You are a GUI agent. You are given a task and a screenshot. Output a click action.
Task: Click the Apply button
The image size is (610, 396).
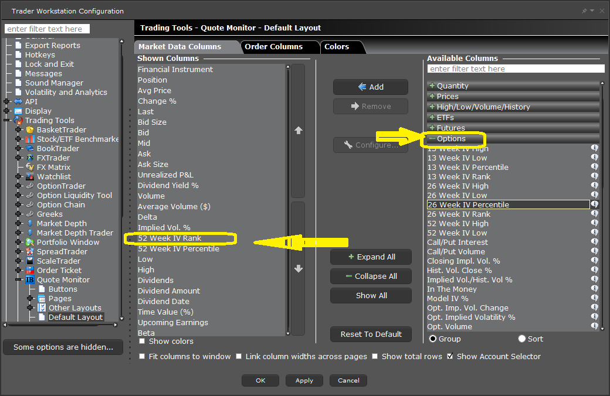(x=304, y=380)
